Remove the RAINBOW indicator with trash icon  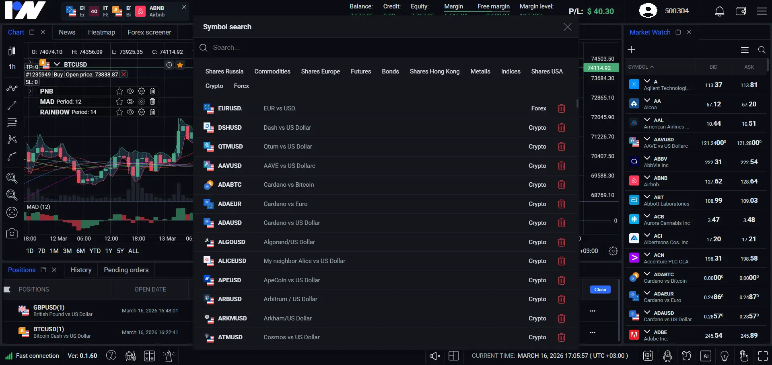(x=152, y=112)
